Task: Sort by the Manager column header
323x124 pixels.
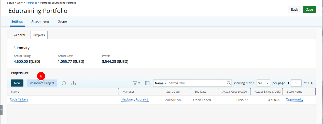Action: [140, 92]
